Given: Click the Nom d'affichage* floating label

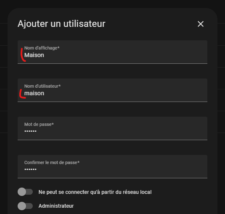Looking at the screenshot, I should coord(42,48).
